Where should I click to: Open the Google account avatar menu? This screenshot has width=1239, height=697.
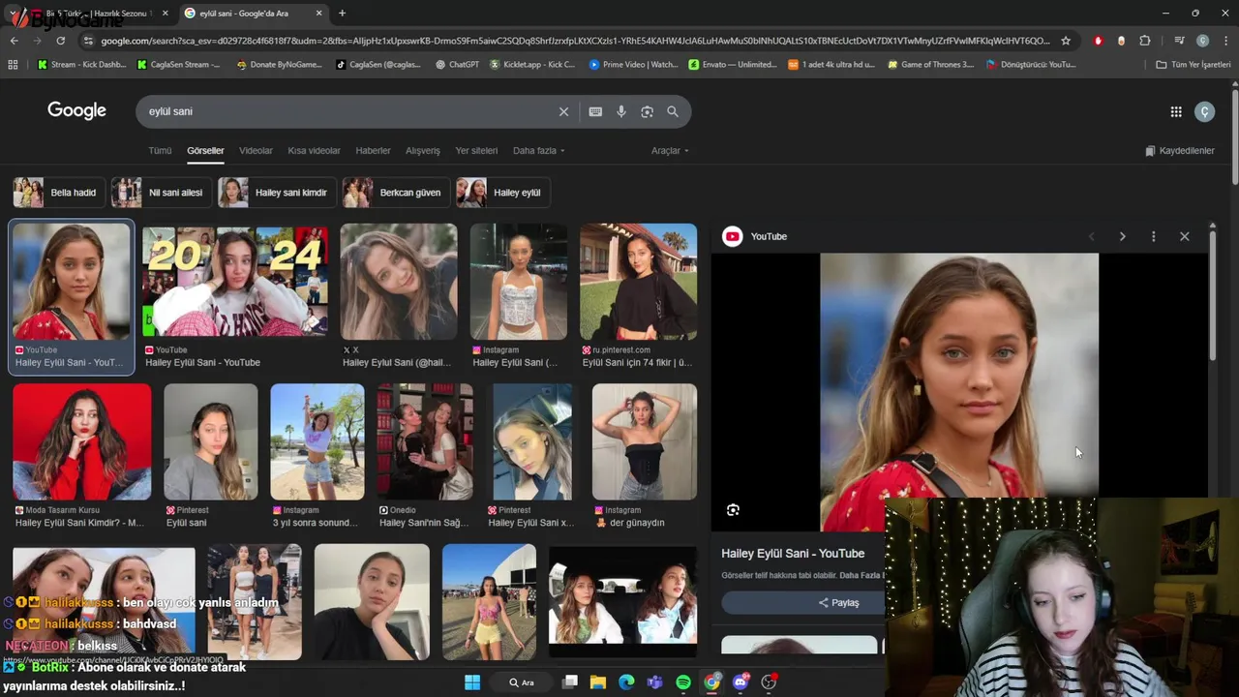coord(1204,111)
